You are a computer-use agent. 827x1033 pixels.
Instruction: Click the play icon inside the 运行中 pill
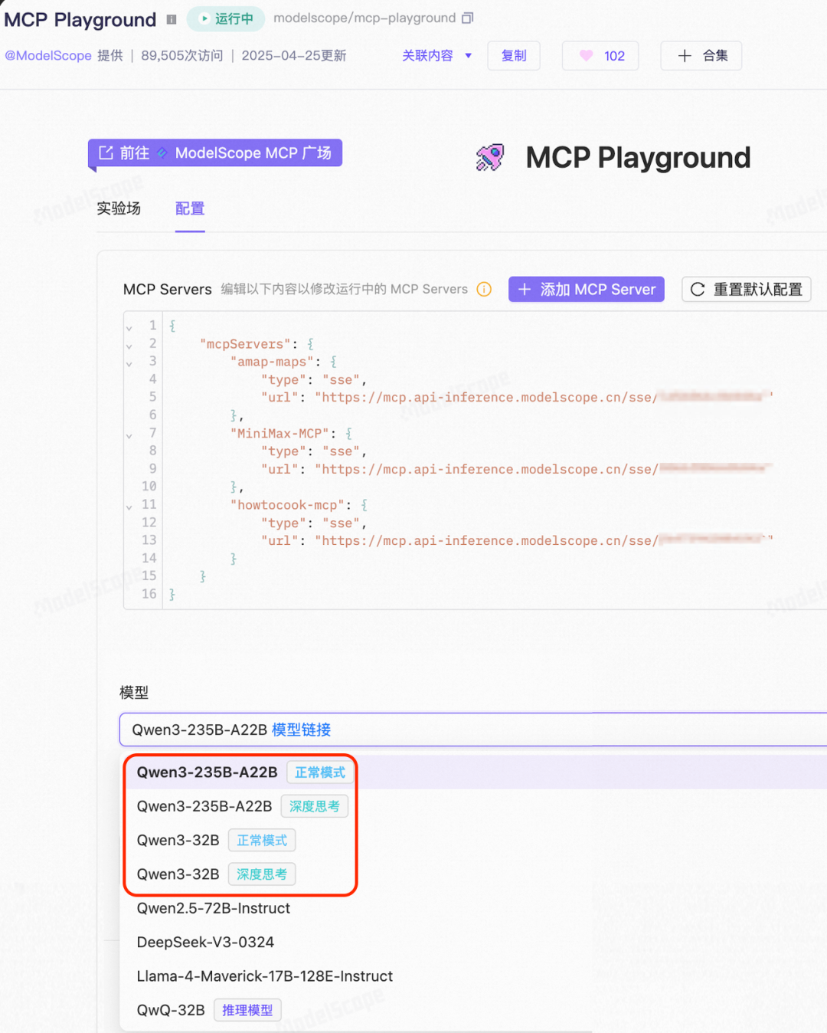click(x=202, y=18)
